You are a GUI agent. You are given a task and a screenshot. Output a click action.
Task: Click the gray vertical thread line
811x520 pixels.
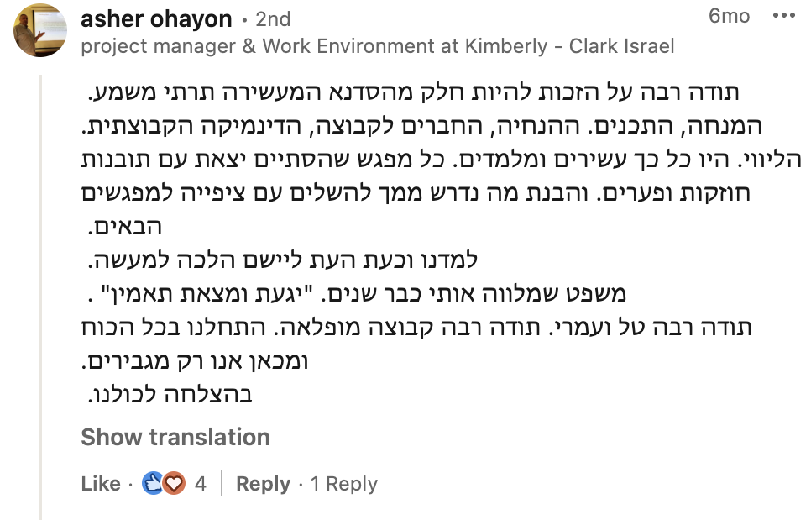(40, 294)
